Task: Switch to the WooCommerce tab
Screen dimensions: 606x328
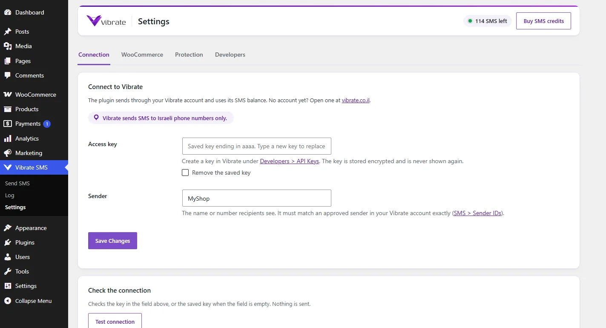Action: tap(142, 55)
